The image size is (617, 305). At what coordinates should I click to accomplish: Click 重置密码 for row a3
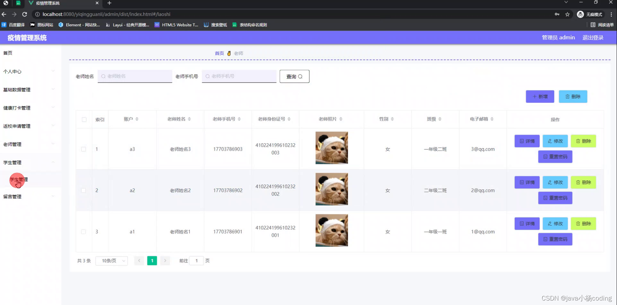pyautogui.click(x=555, y=157)
